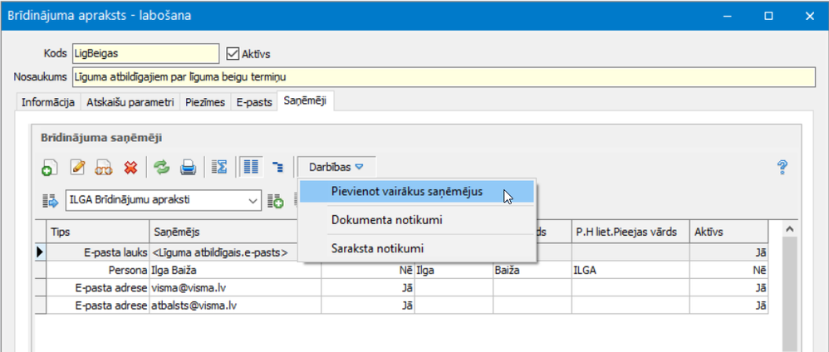Select Pievienot vairākus saņēmējus menu item
The width and height of the screenshot is (829, 352).
pyautogui.click(x=406, y=192)
